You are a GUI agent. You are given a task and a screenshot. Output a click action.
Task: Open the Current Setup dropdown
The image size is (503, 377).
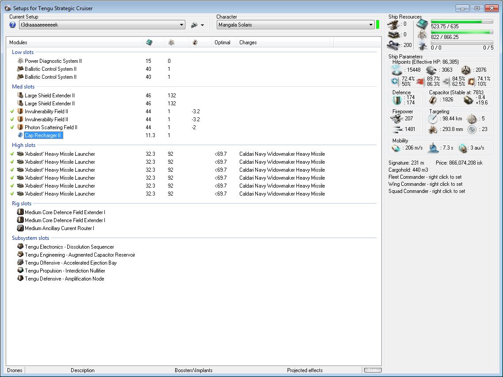[x=182, y=25]
